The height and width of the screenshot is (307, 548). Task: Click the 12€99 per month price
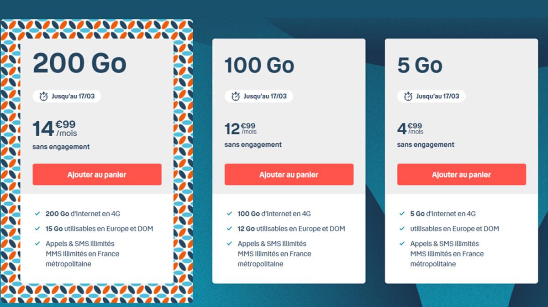pos(240,128)
